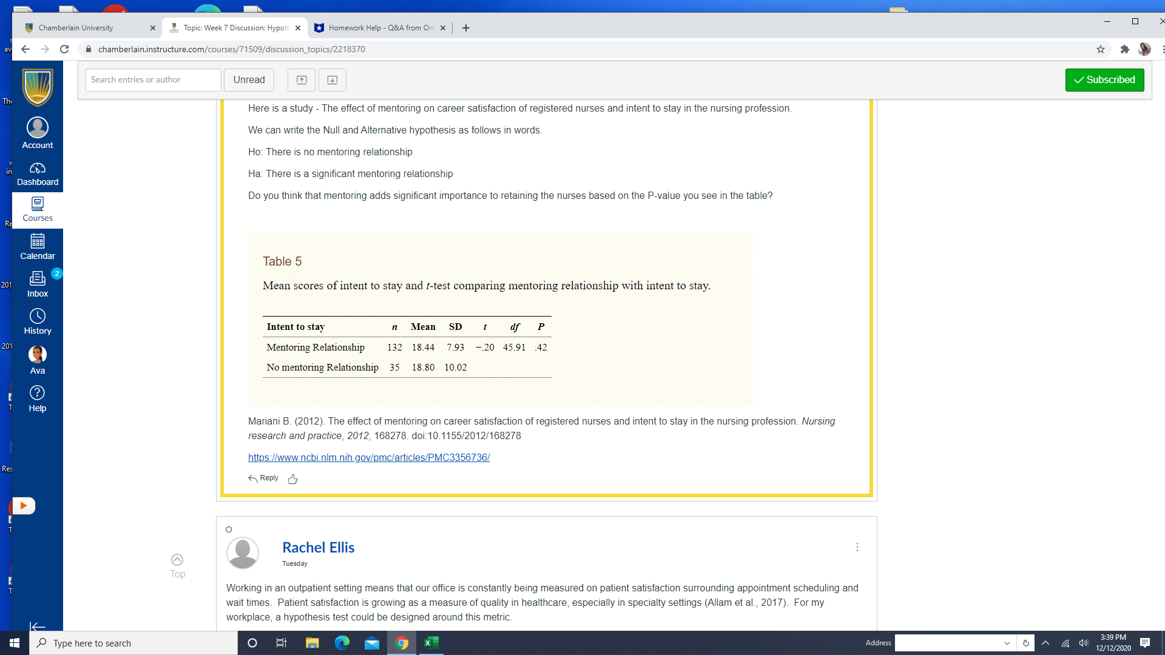The width and height of the screenshot is (1165, 655).
Task: Collapse the navigation sidebar
Action: click(37, 627)
